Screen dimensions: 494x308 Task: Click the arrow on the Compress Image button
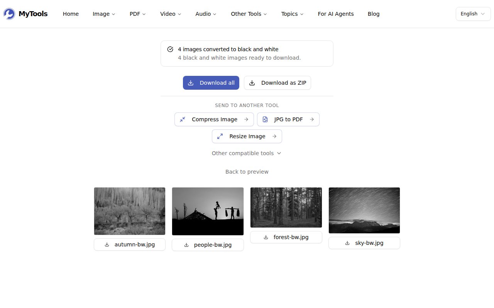246,119
